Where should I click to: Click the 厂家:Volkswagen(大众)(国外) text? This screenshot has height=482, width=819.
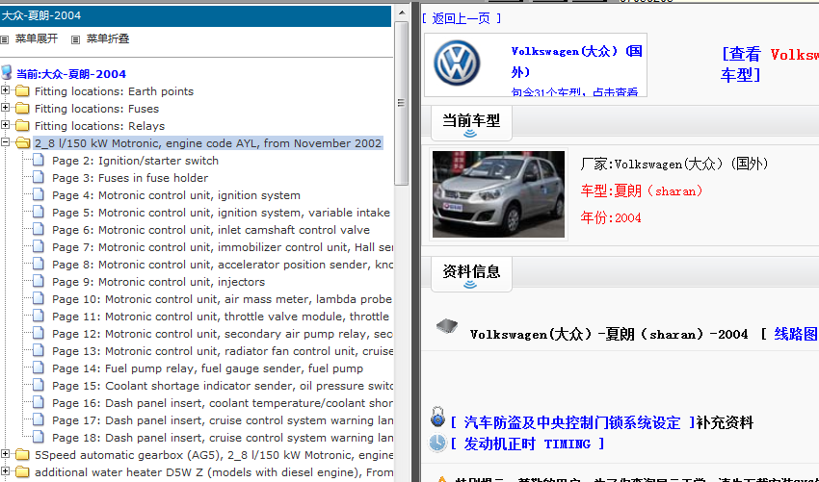pyautogui.click(x=674, y=164)
